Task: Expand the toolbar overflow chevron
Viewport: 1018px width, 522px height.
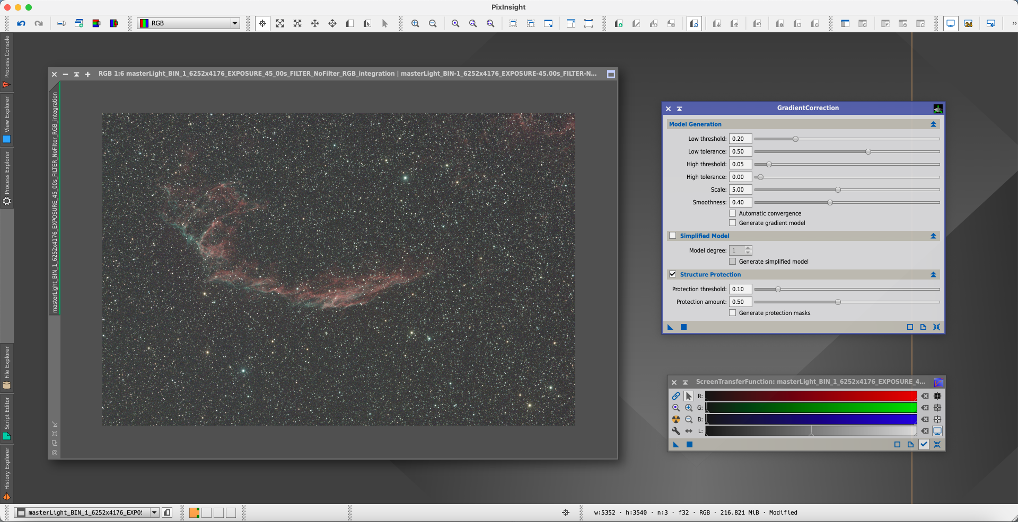Action: [x=1014, y=23]
